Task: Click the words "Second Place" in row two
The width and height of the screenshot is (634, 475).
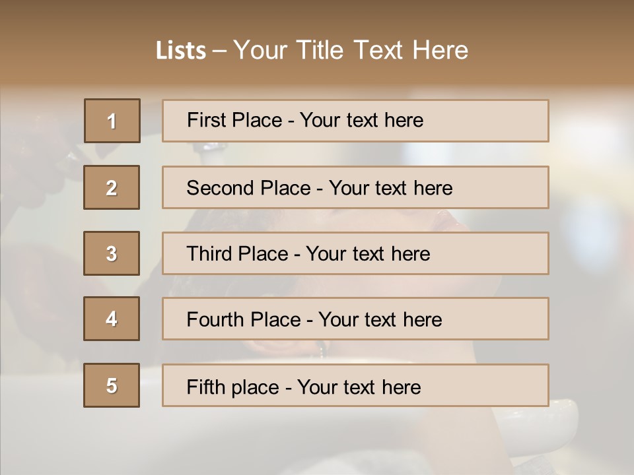Action: 249,188
